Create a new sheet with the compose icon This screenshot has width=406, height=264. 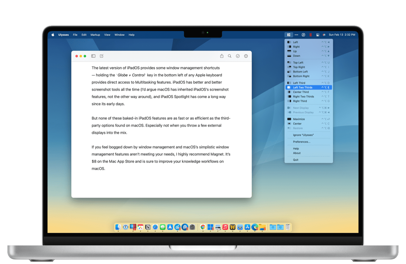click(101, 56)
